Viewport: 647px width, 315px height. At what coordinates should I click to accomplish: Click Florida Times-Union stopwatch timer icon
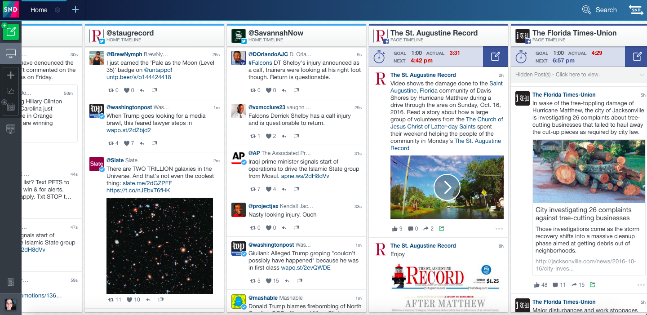click(521, 57)
